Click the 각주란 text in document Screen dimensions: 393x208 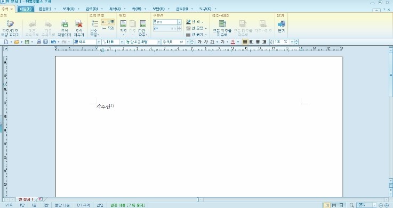point(103,107)
